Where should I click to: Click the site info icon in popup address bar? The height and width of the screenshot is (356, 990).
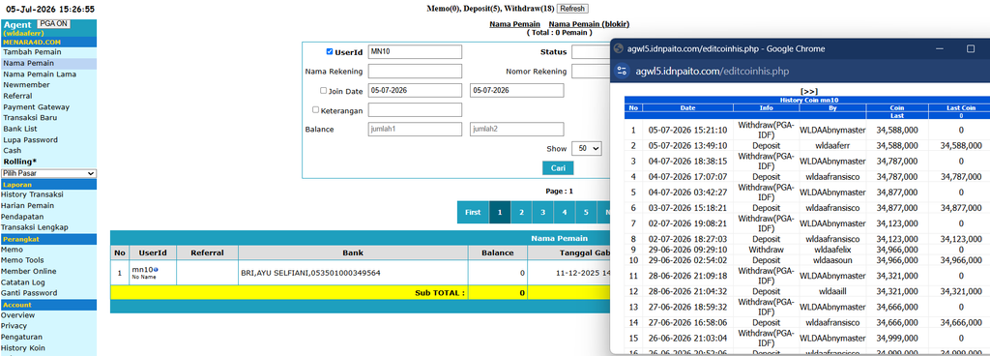click(622, 71)
